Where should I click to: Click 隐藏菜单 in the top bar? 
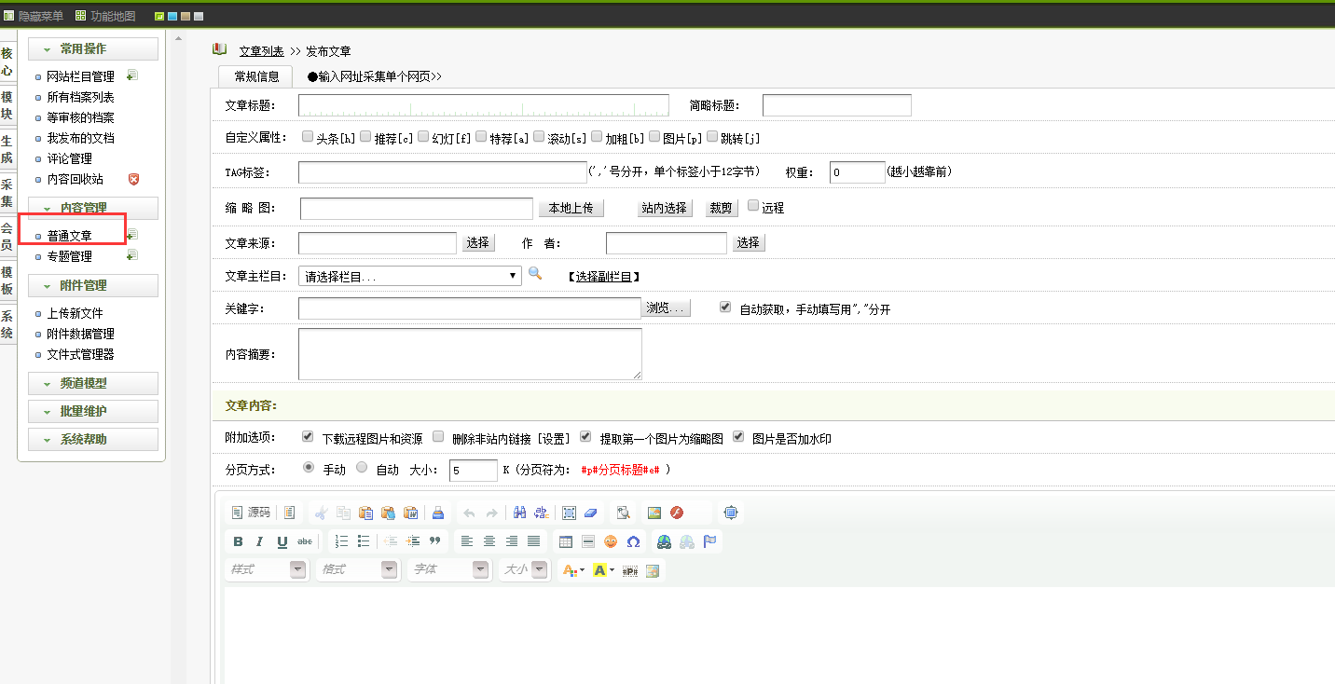click(34, 16)
